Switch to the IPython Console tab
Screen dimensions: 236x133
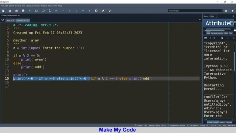coord(213,122)
